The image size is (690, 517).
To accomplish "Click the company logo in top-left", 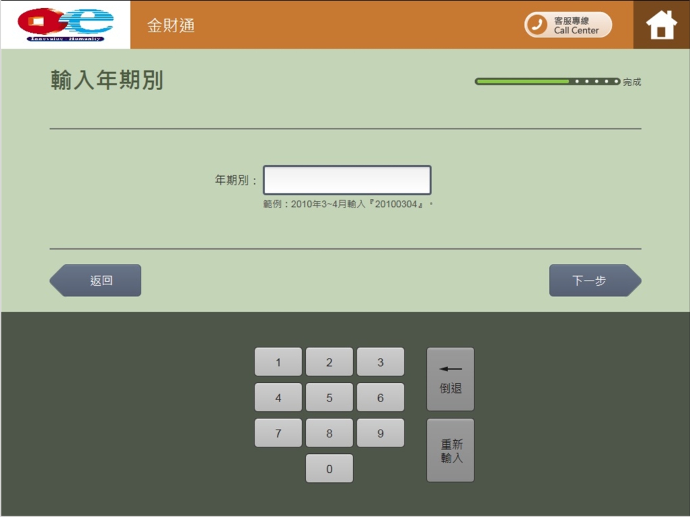I will coord(64,25).
